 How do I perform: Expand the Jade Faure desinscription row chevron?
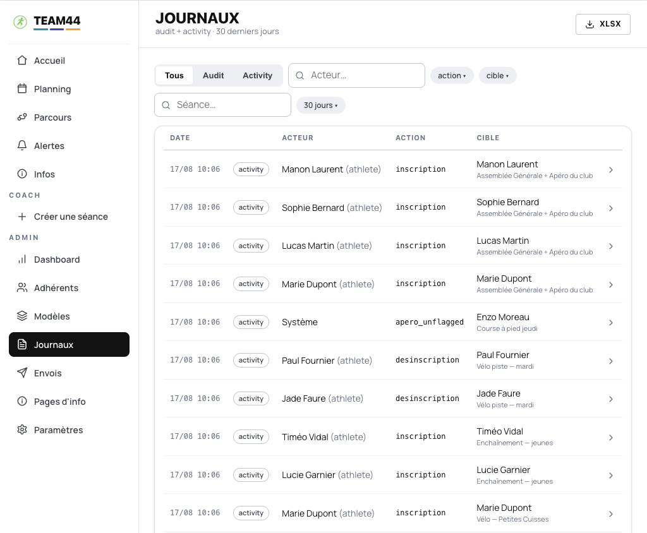tap(611, 399)
